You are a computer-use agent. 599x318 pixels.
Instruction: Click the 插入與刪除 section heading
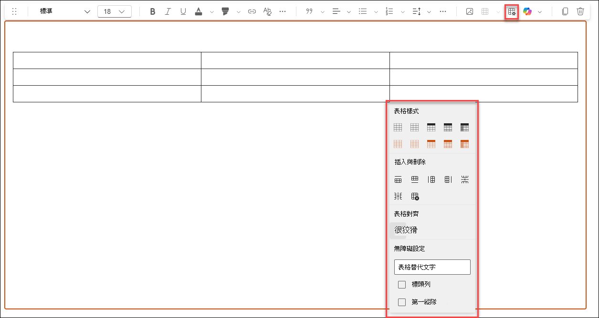click(410, 162)
